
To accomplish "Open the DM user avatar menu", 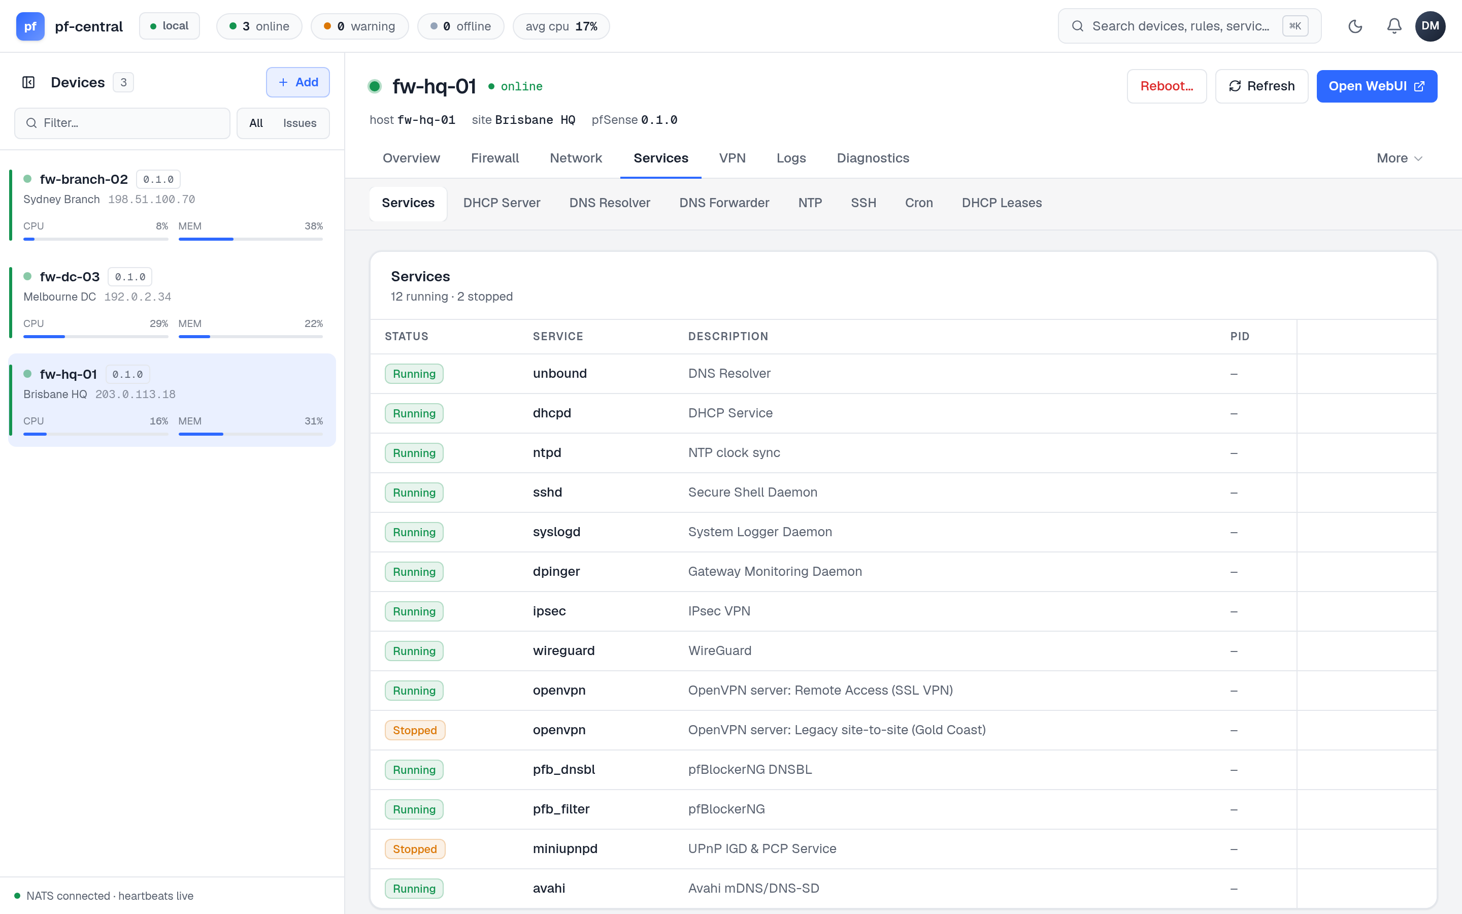I will pos(1430,26).
